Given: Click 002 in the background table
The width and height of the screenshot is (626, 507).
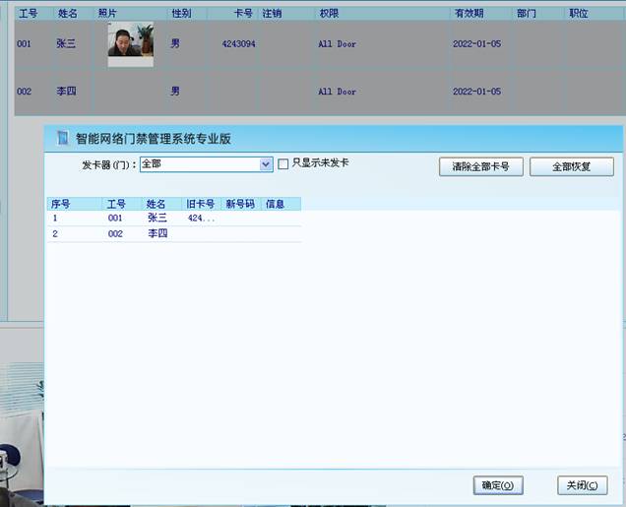Looking at the screenshot, I should tap(24, 92).
